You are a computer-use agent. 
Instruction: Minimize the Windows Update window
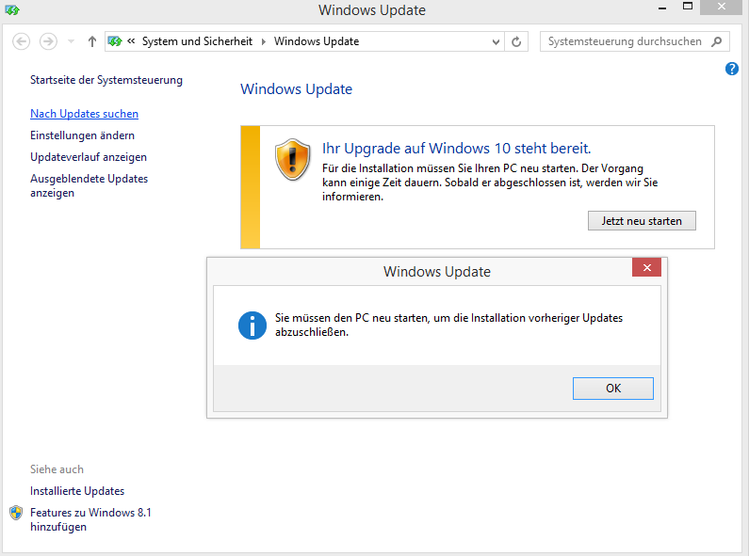pyautogui.click(x=662, y=8)
